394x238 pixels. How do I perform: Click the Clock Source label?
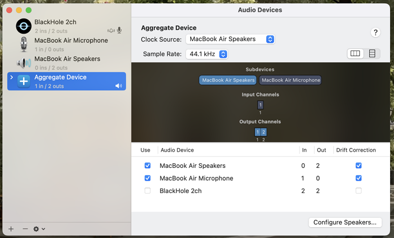161,40
